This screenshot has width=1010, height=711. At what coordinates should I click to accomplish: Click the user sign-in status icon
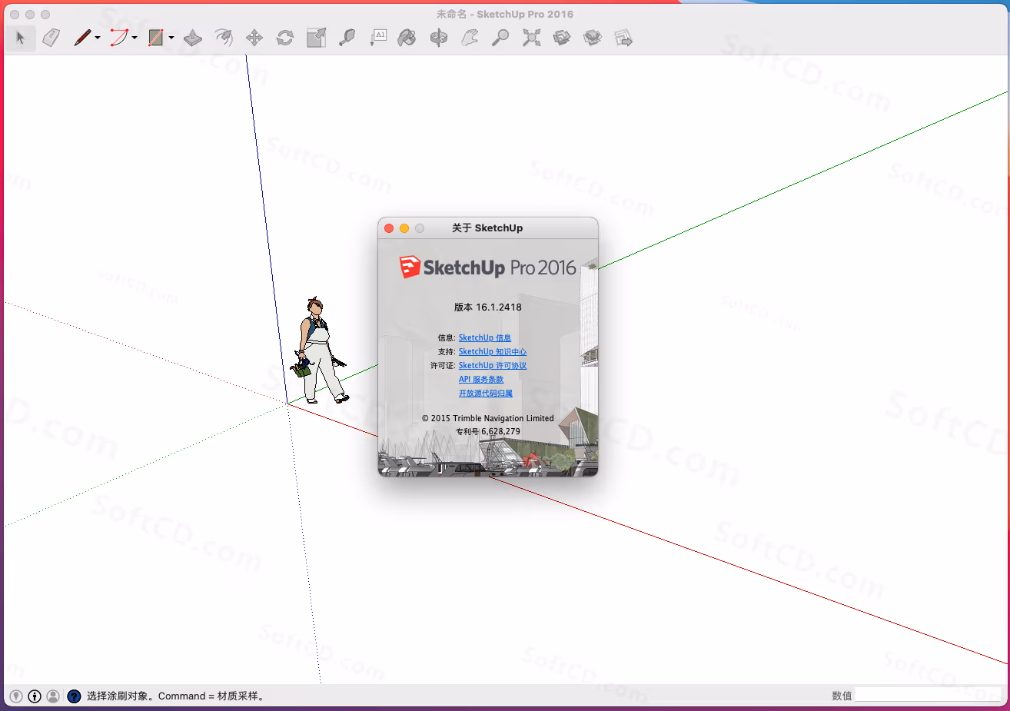point(53,696)
